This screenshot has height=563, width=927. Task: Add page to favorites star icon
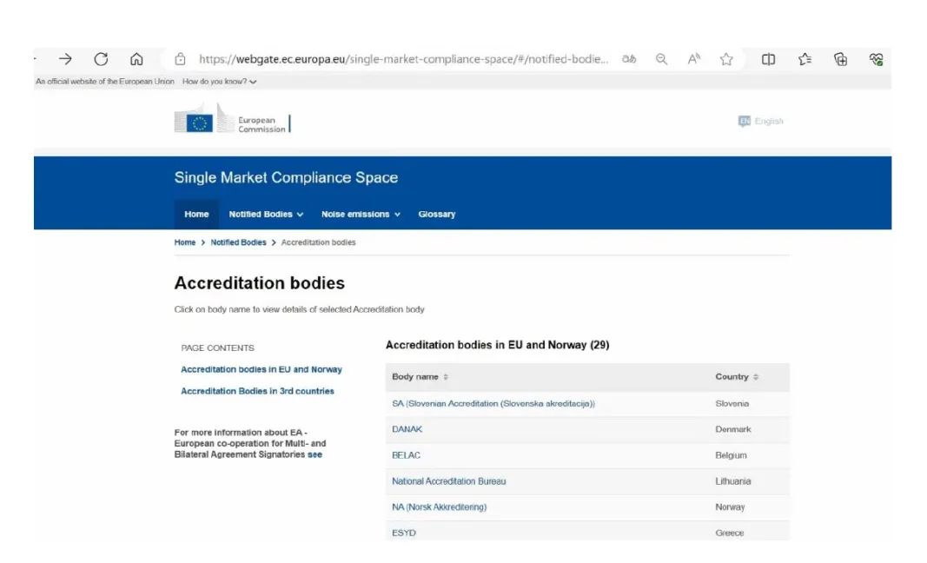tap(726, 59)
